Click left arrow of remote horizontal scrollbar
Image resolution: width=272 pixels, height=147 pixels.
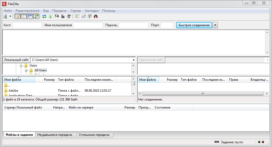tap(140, 94)
